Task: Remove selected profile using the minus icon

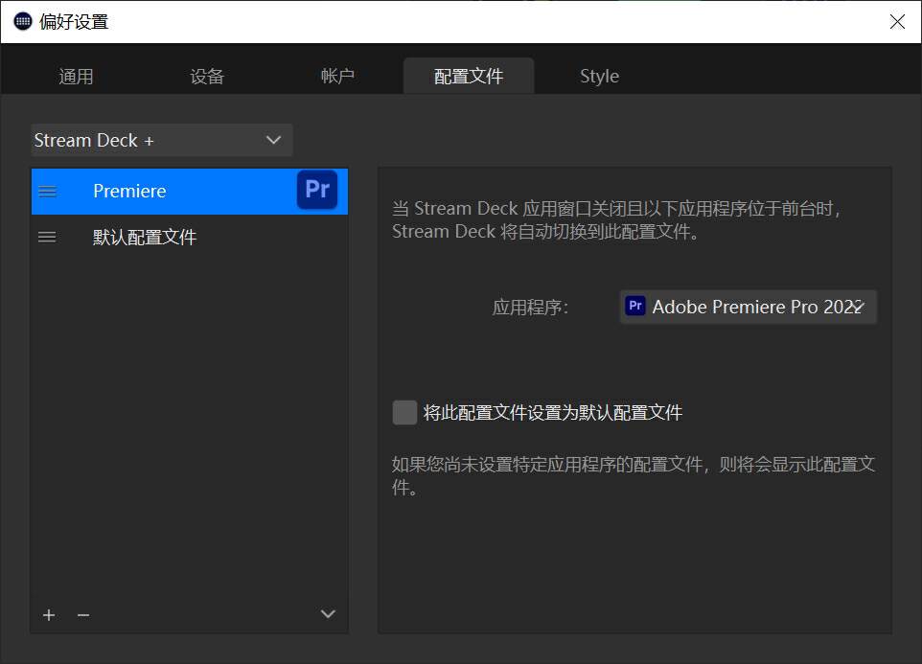Action: pos(82,615)
